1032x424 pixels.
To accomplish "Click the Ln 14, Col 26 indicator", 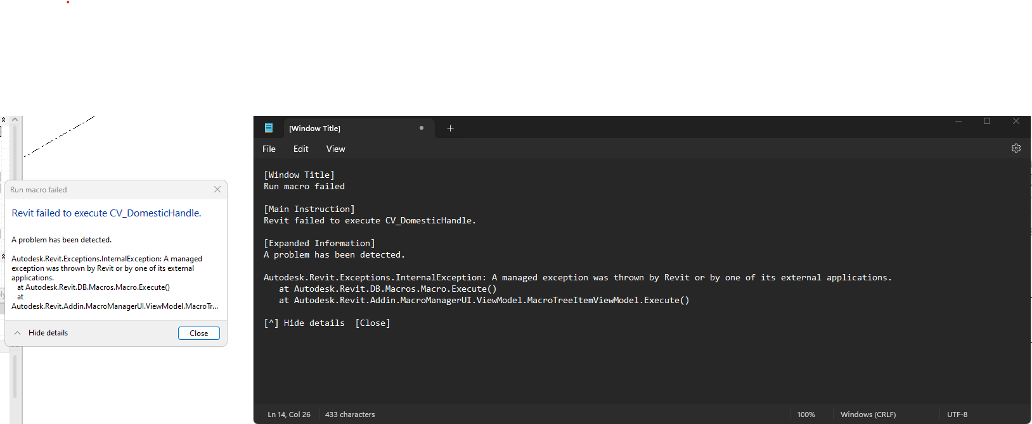I will click(289, 415).
